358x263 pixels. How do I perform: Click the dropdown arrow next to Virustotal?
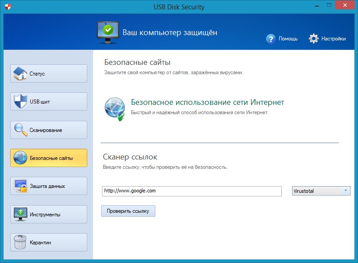tap(346, 191)
